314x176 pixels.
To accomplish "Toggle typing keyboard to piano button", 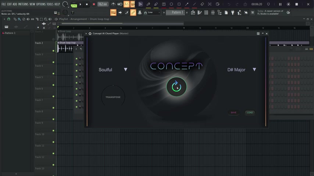I will tap(113, 12).
